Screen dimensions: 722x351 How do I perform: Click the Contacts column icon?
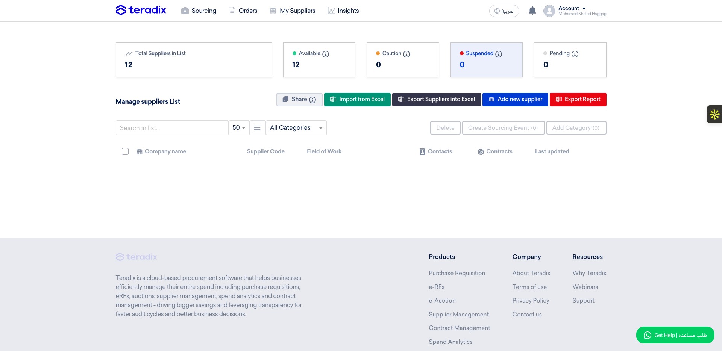(423, 152)
